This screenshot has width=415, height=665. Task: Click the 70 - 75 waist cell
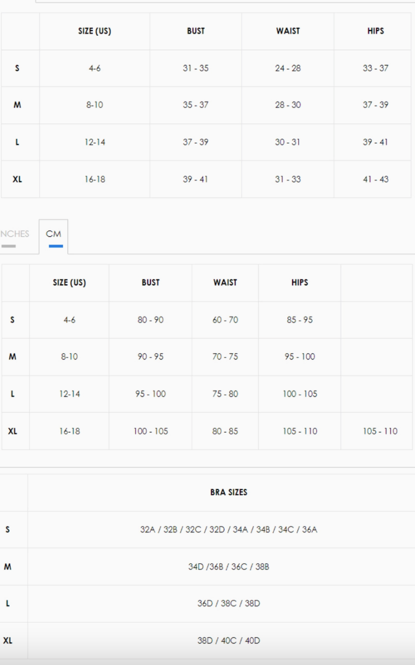pos(225,357)
